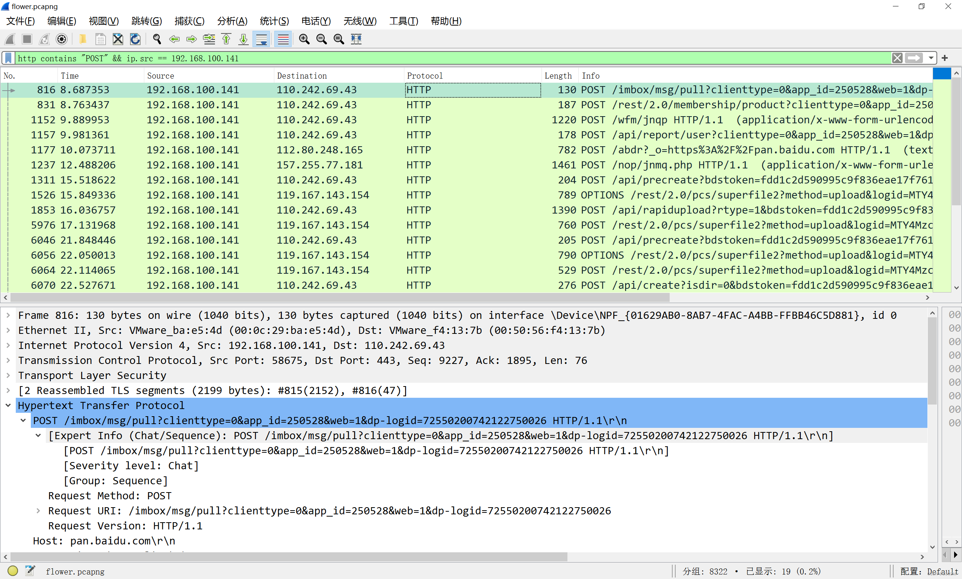Edit capture file properties status icon
962x579 pixels.
pyautogui.click(x=30, y=571)
